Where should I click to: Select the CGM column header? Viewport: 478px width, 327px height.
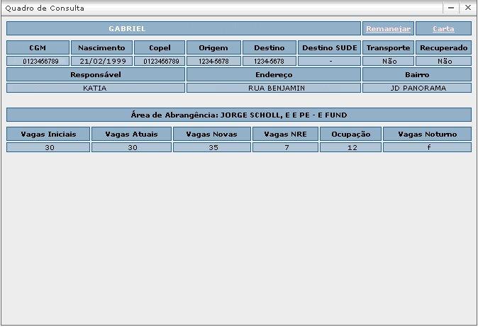tap(38, 47)
